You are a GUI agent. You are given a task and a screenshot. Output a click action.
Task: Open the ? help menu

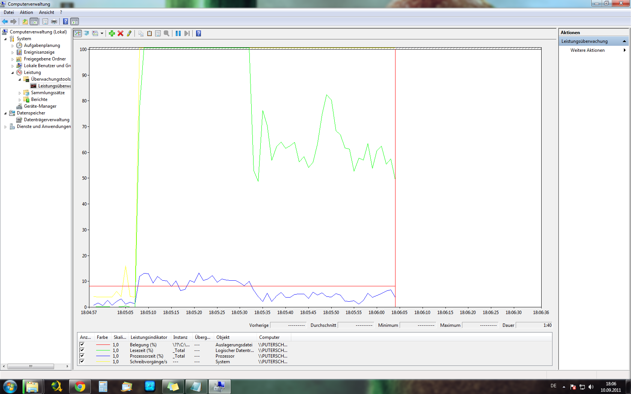click(61, 12)
